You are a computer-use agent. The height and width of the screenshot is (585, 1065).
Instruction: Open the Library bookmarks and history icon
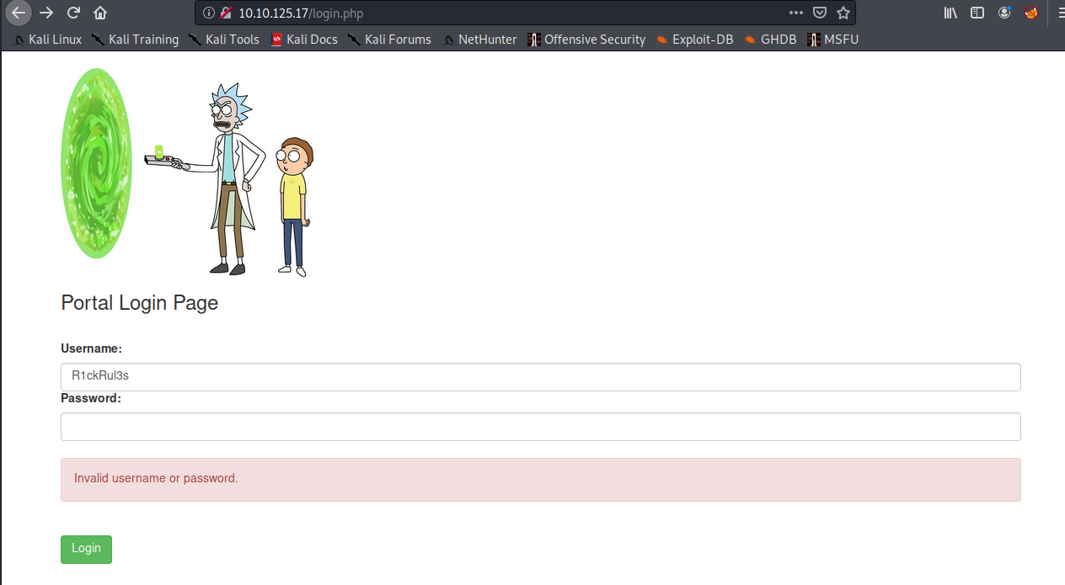950,13
